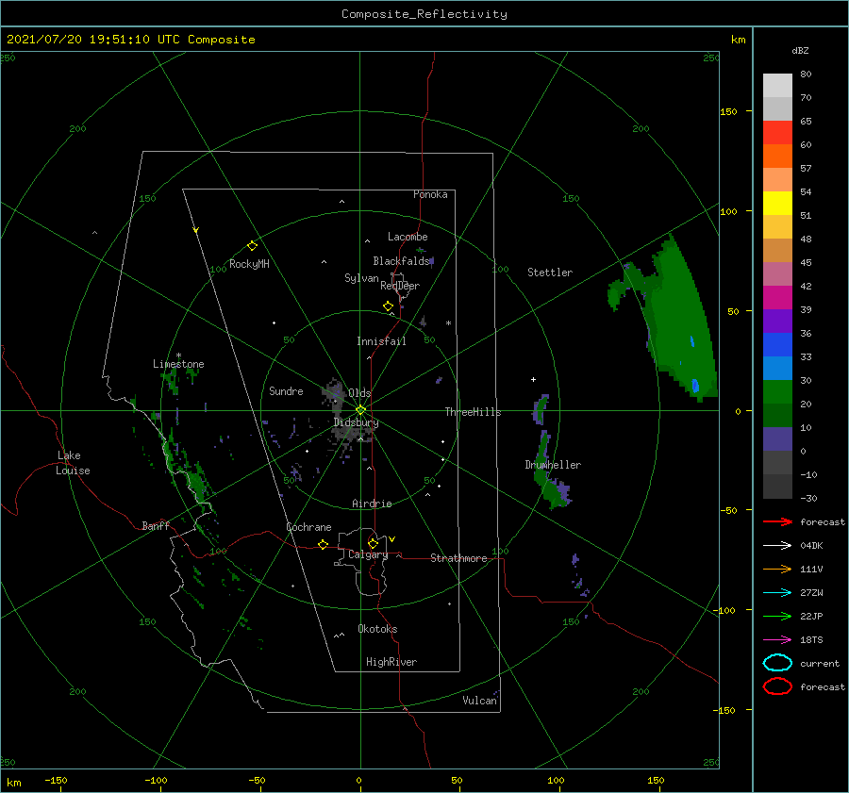
Task: Click the ThreeHills town label
Action: coord(473,412)
